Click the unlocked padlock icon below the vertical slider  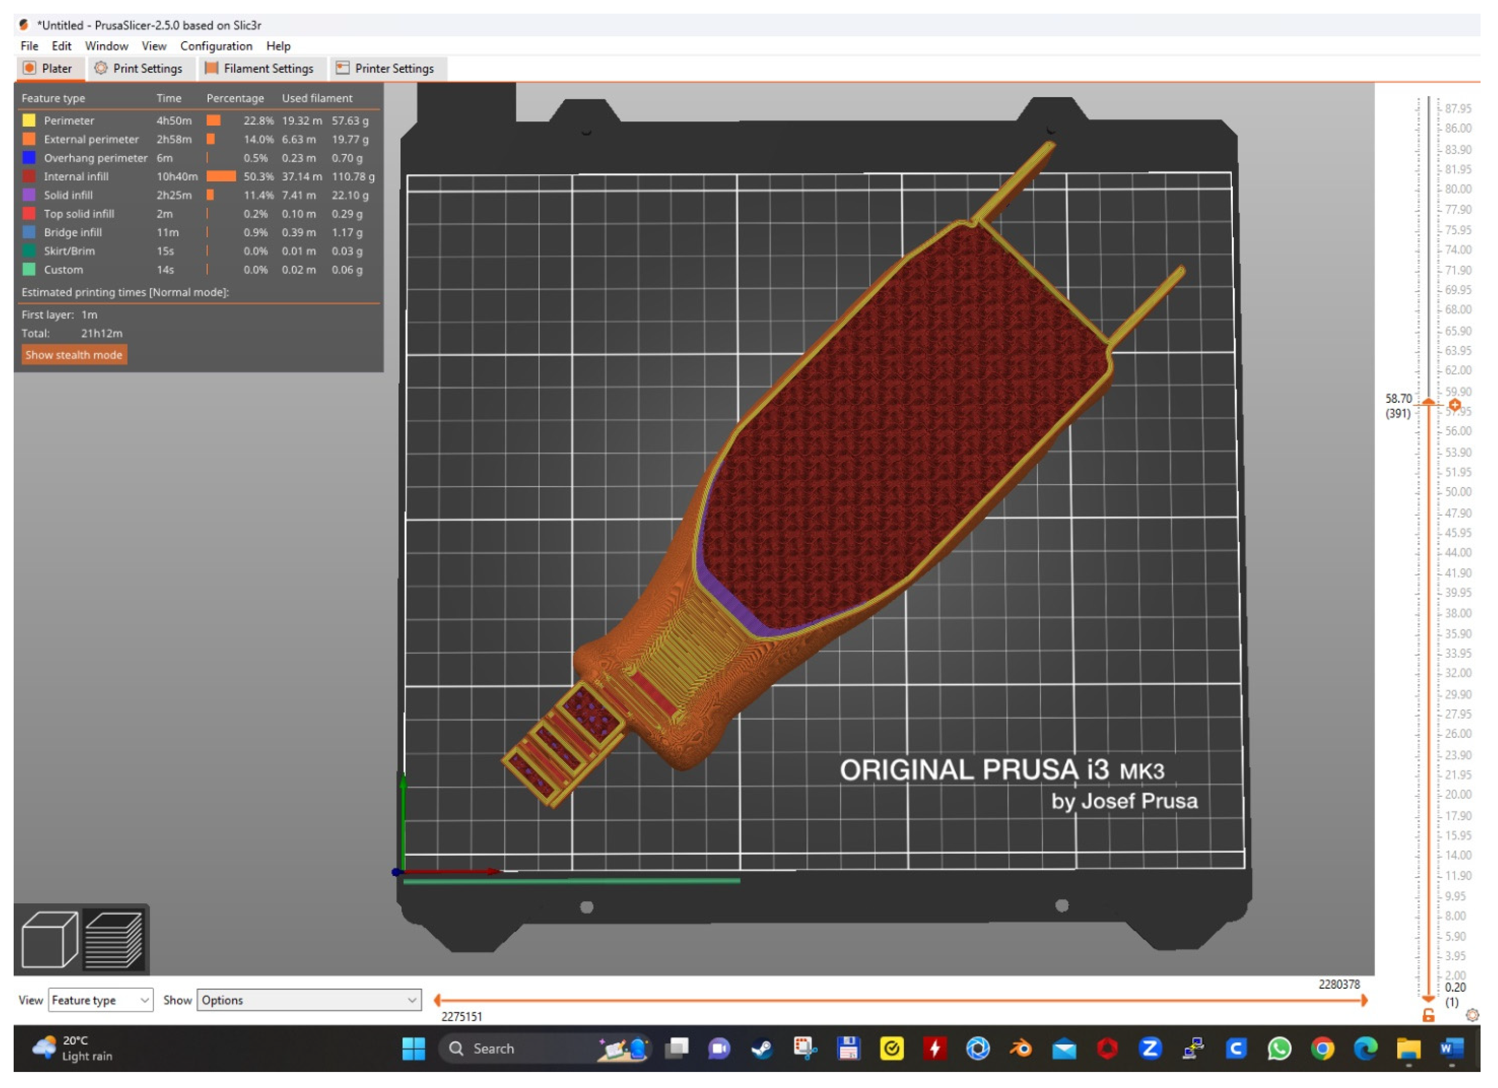1428,1015
